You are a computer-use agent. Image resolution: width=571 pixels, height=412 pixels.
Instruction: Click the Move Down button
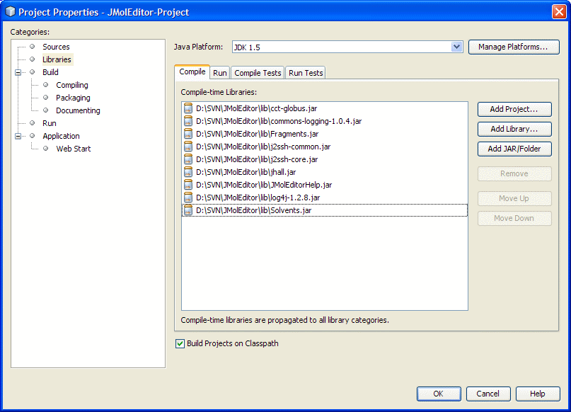514,218
